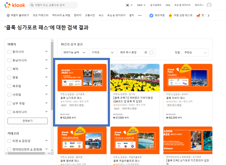Image resolution: width=226 pixels, height=165 pixels.
Task: Open 열차 menu
Action: [x=132, y=15]
